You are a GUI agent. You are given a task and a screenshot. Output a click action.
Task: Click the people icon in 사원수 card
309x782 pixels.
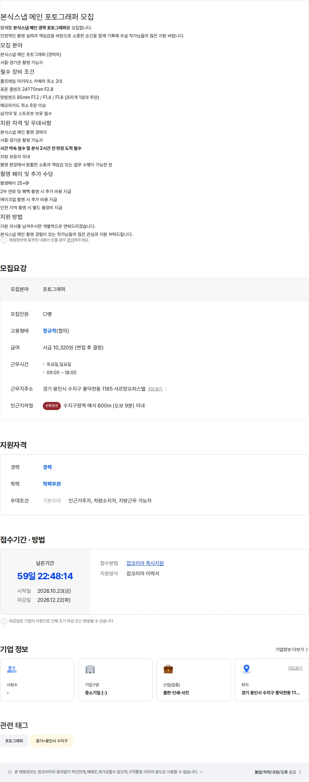[x=12, y=670]
